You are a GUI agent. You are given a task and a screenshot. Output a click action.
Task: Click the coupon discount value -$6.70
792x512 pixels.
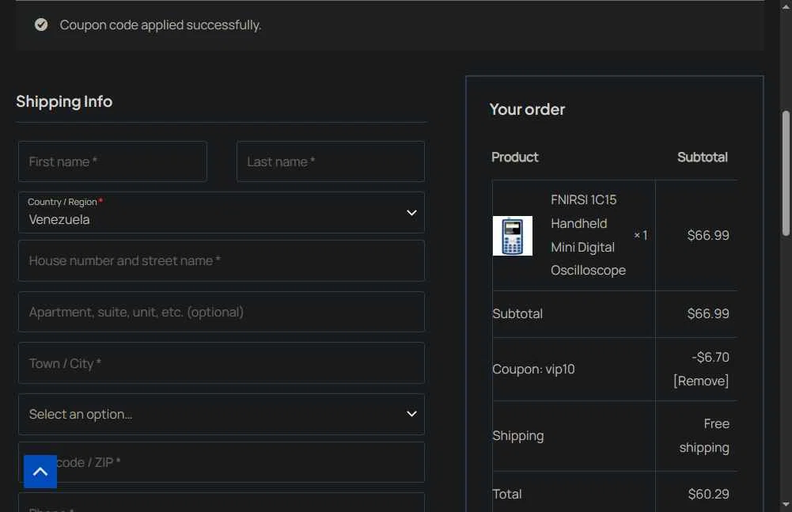click(x=711, y=357)
